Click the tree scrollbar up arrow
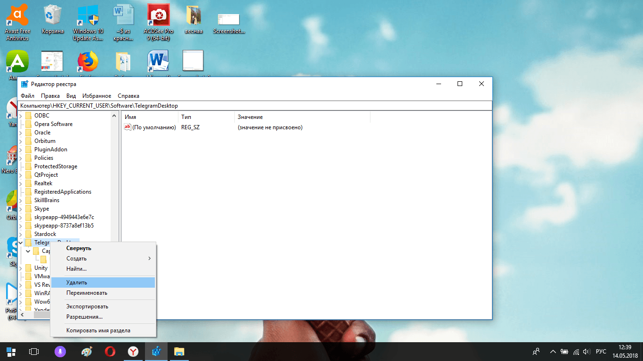The height and width of the screenshot is (361, 643). click(114, 116)
